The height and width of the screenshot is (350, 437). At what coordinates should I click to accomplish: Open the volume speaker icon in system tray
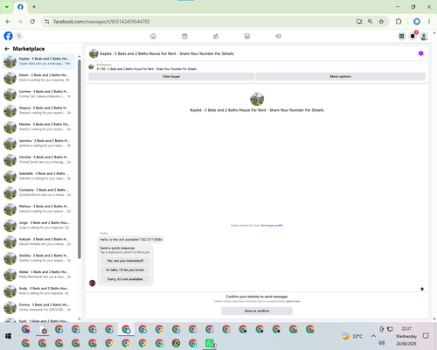[x=382, y=343]
